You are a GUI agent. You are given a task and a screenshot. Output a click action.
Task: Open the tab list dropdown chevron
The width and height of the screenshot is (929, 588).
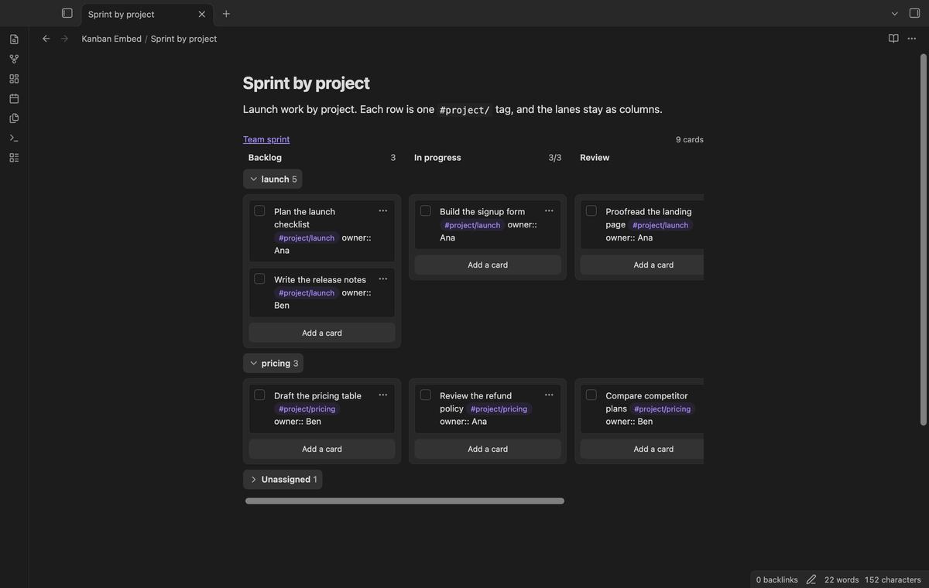[x=895, y=13]
